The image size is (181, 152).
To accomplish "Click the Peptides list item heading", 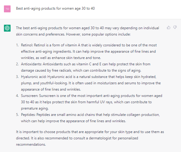I will (x=28, y=115).
